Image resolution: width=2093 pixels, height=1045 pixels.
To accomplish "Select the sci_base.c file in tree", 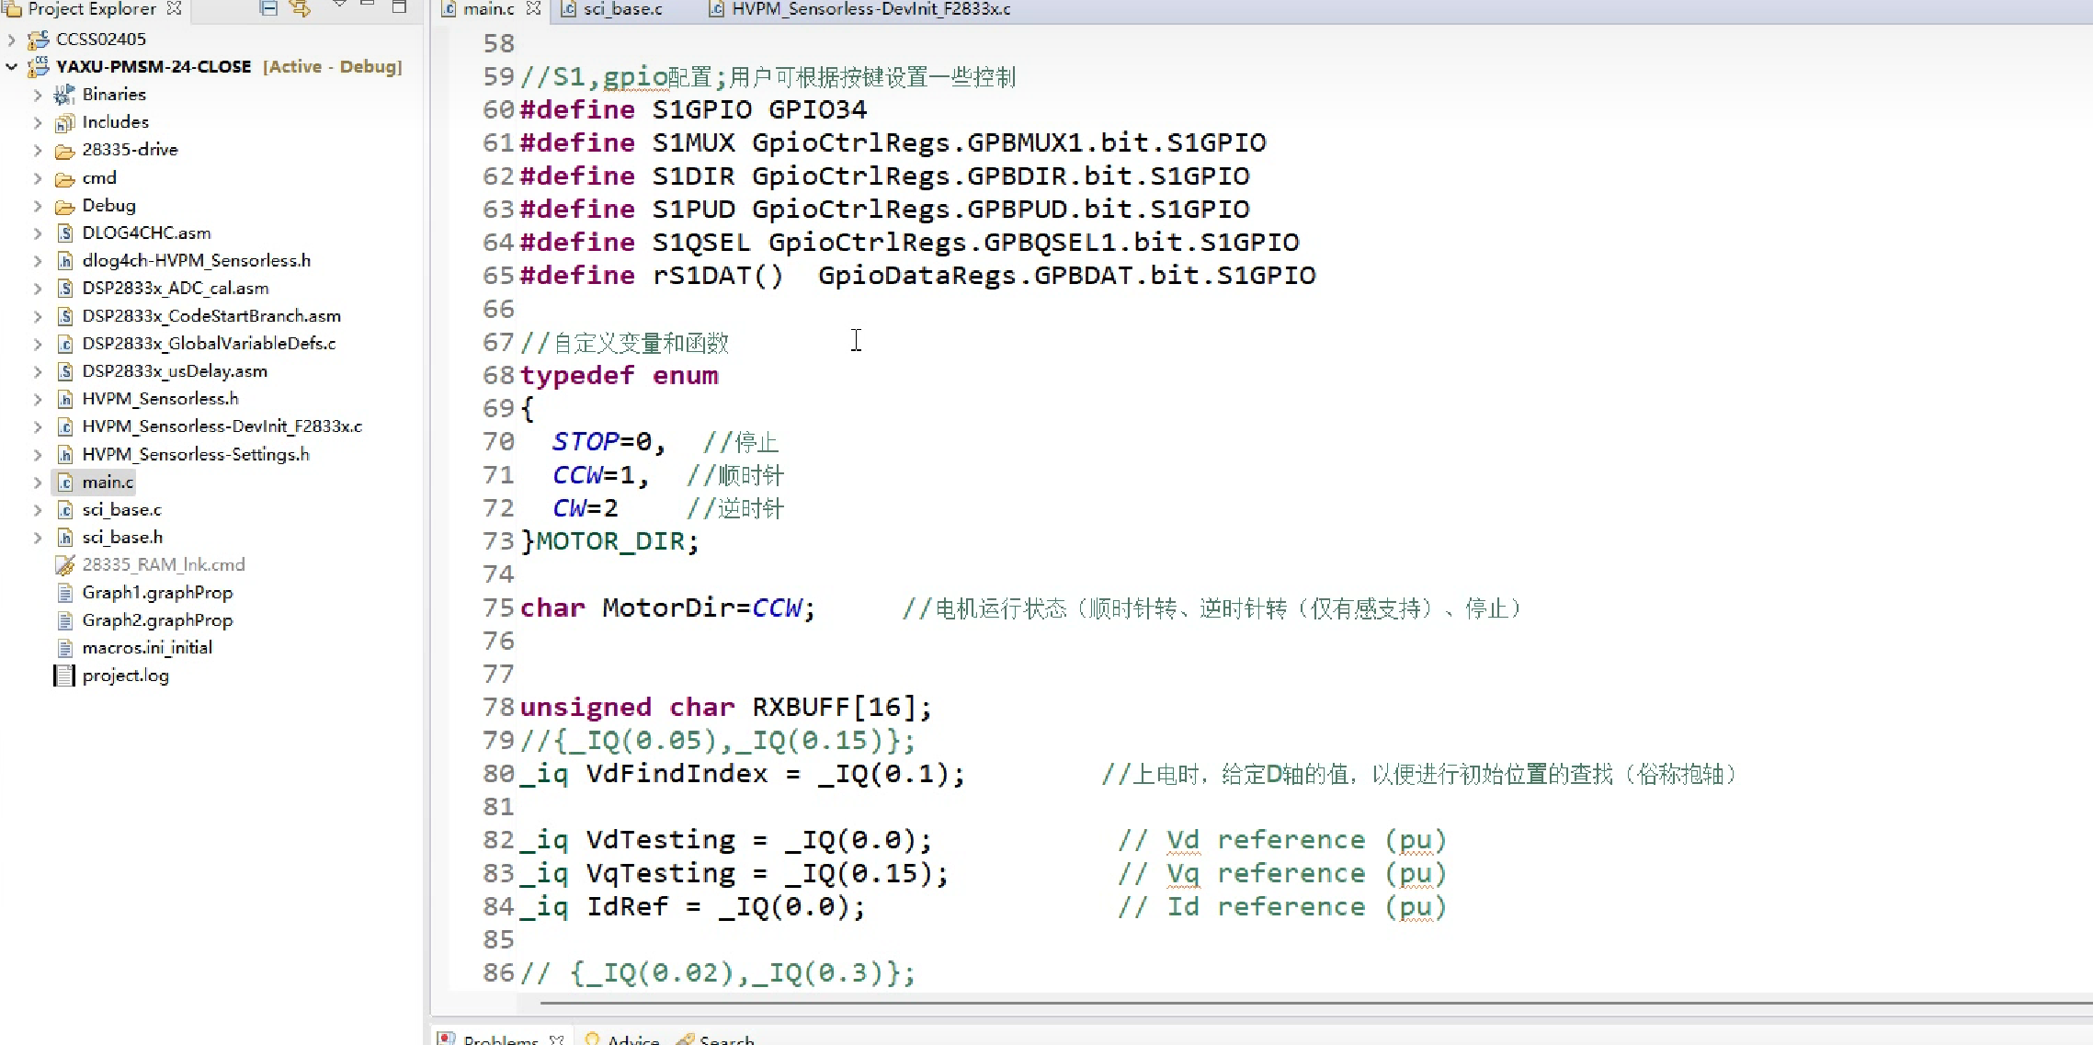I will tap(121, 510).
